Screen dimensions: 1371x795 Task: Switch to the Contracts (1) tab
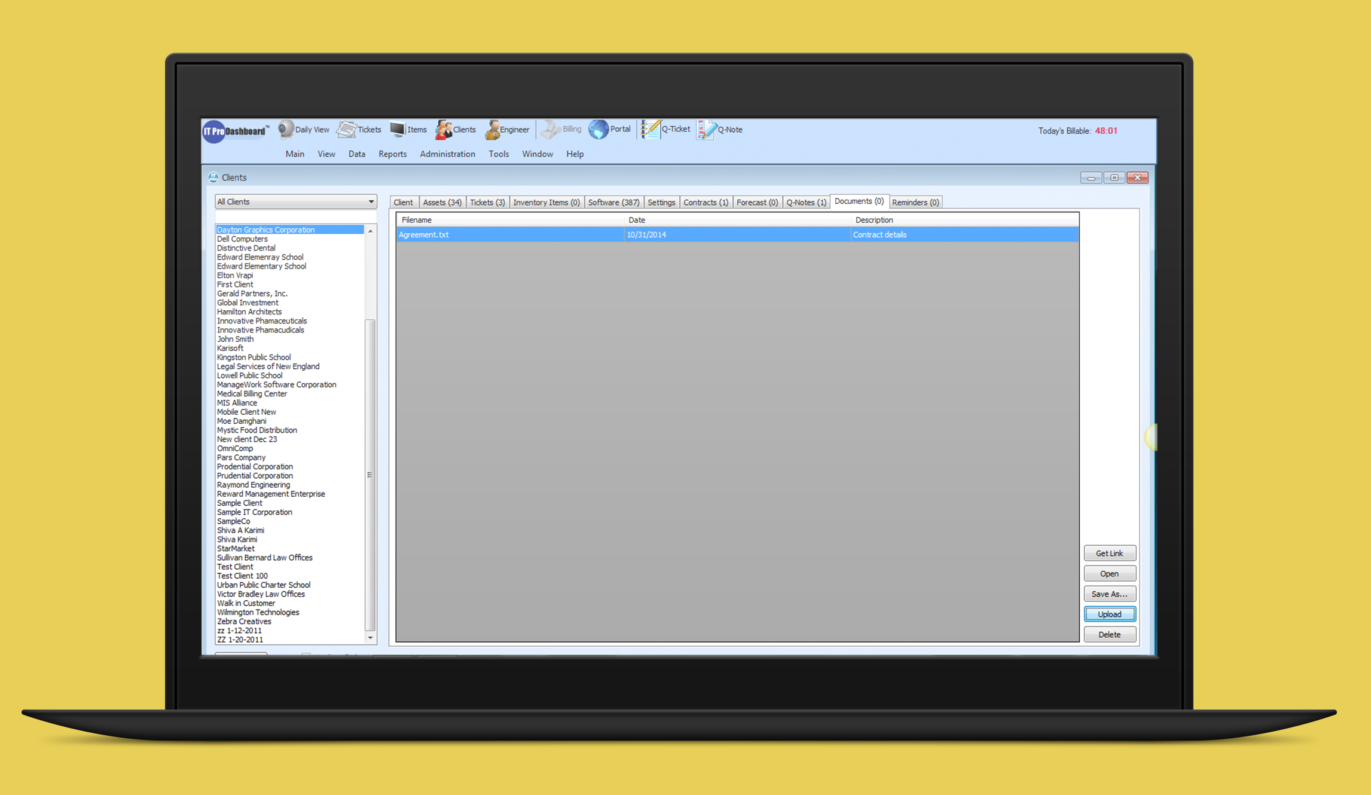click(x=705, y=202)
